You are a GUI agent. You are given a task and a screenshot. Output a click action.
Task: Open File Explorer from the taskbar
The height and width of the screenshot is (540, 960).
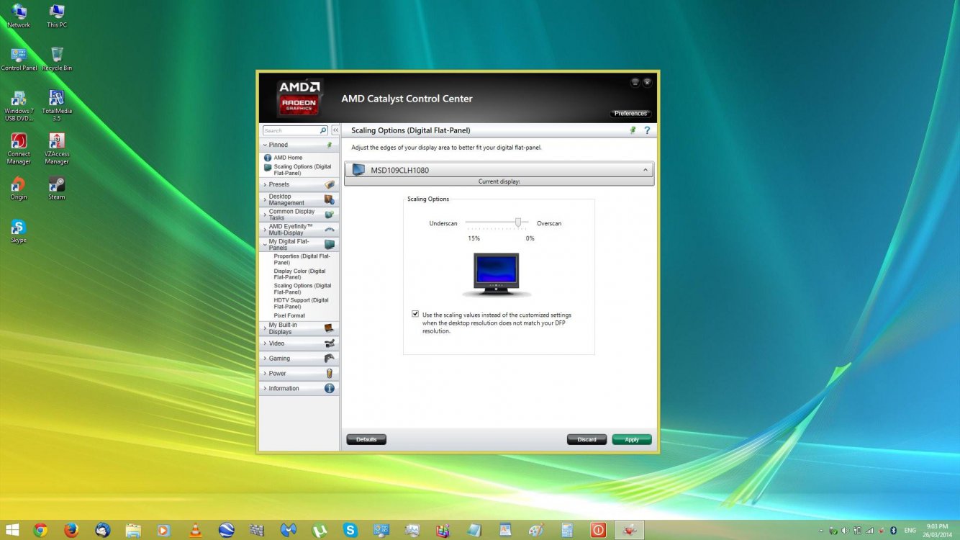click(x=133, y=530)
